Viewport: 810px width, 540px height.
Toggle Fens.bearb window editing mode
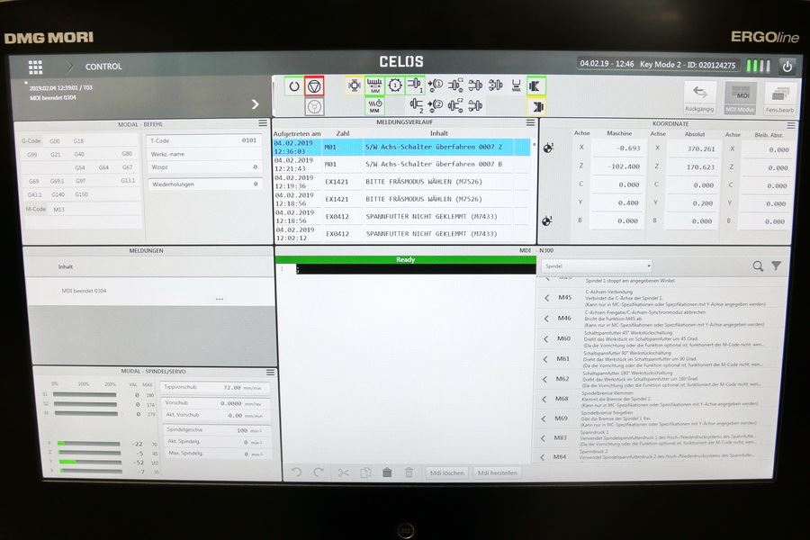(x=779, y=97)
